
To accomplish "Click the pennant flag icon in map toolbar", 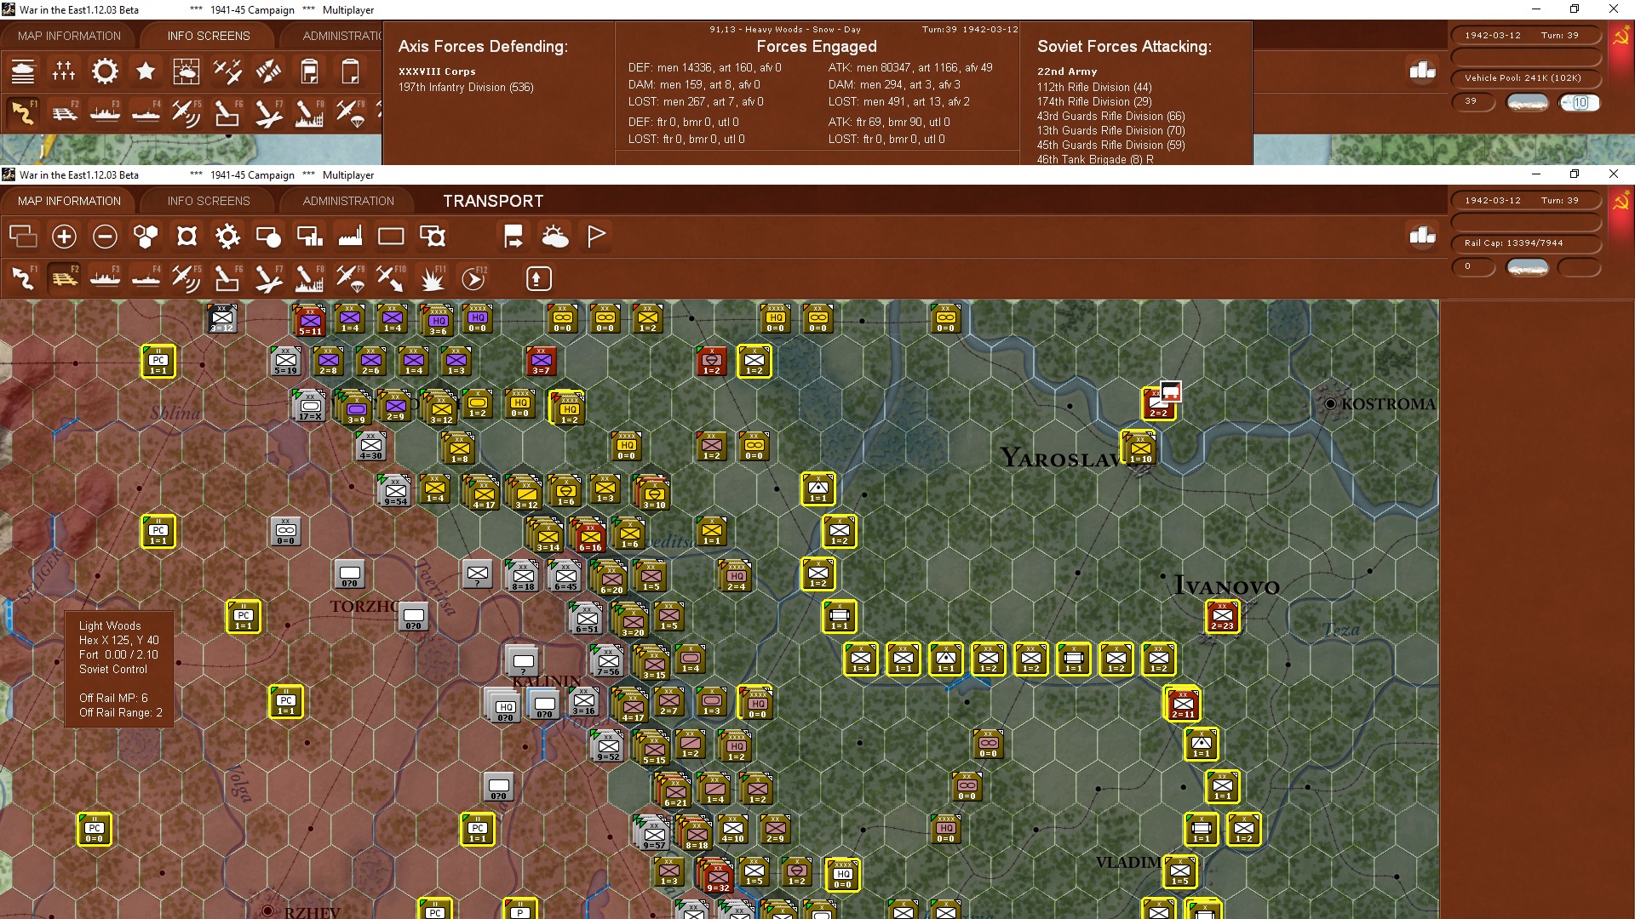I will (x=596, y=237).
